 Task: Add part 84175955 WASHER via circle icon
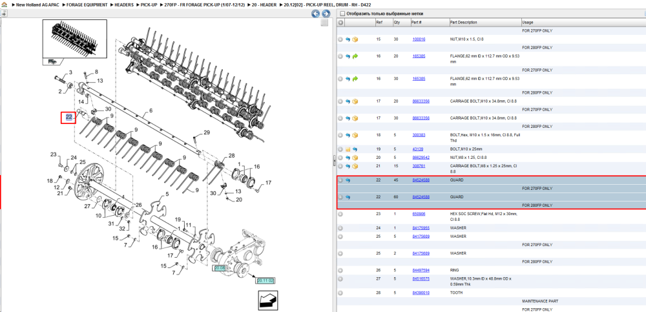[340, 228]
